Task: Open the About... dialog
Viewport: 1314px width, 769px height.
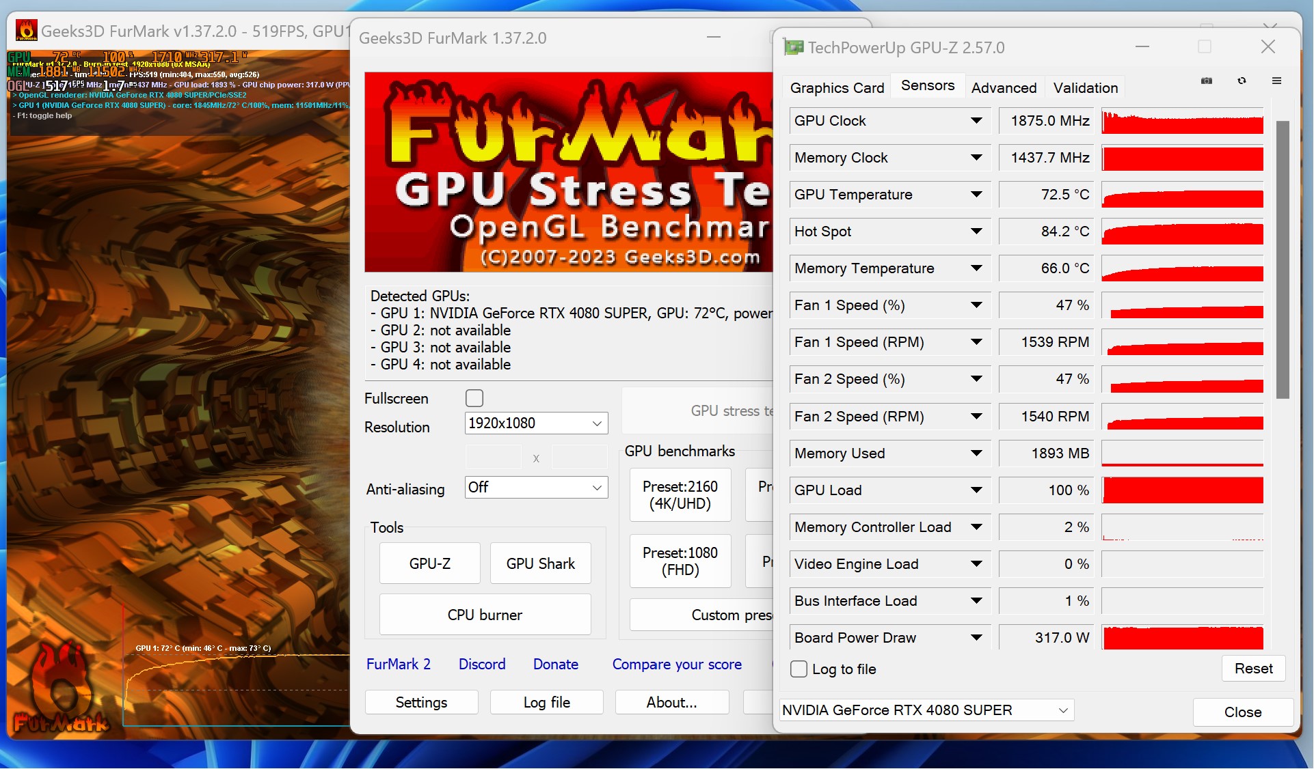Action: [x=672, y=702]
